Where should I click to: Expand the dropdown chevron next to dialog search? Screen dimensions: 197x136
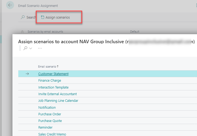(31, 48)
